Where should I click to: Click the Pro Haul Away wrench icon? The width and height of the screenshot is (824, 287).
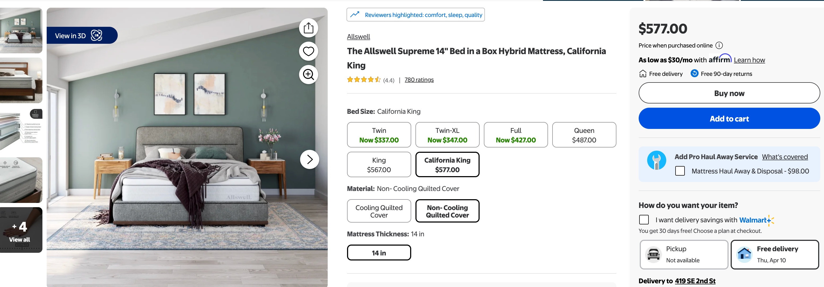[656, 160]
